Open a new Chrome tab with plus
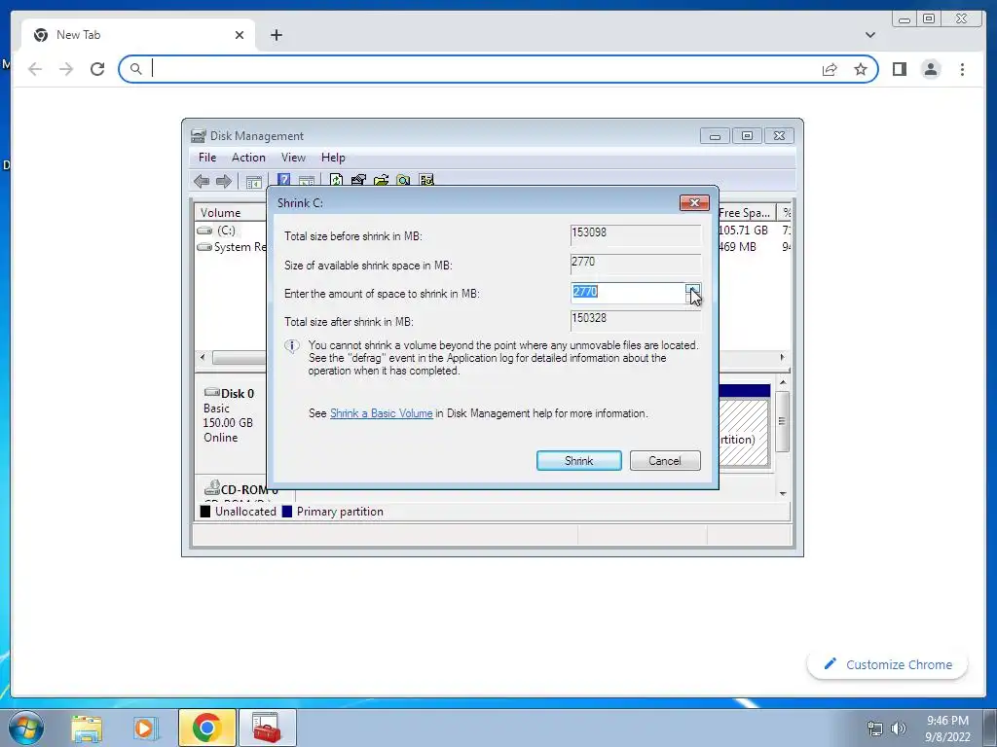Viewport: 997px width, 747px height. pos(276,35)
